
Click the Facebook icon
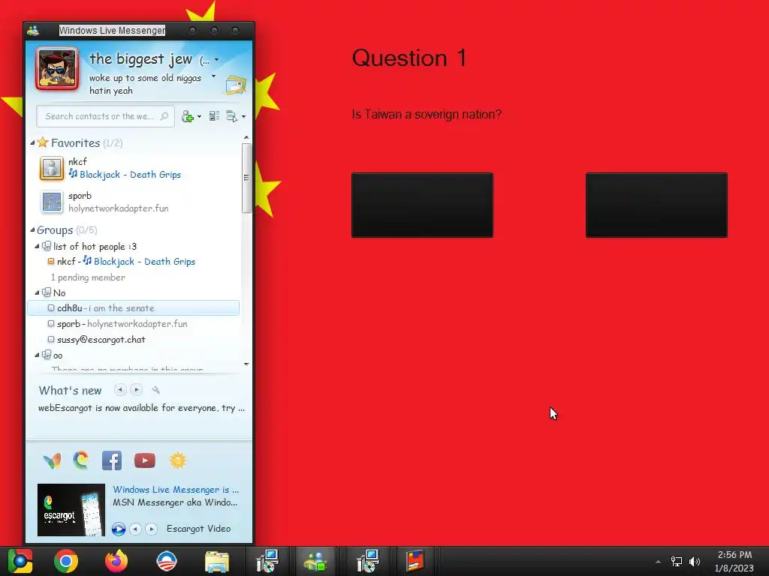click(112, 461)
